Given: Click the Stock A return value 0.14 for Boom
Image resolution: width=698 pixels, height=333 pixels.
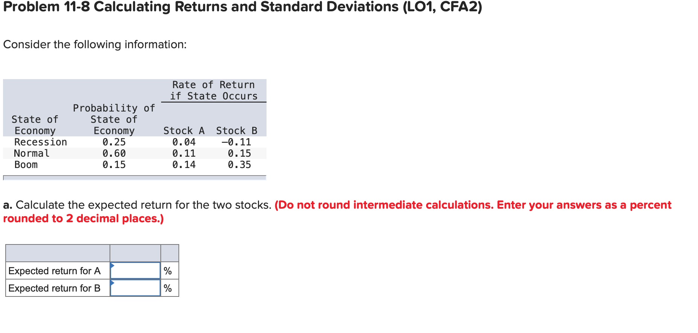Looking at the screenshot, I should click(x=184, y=164).
